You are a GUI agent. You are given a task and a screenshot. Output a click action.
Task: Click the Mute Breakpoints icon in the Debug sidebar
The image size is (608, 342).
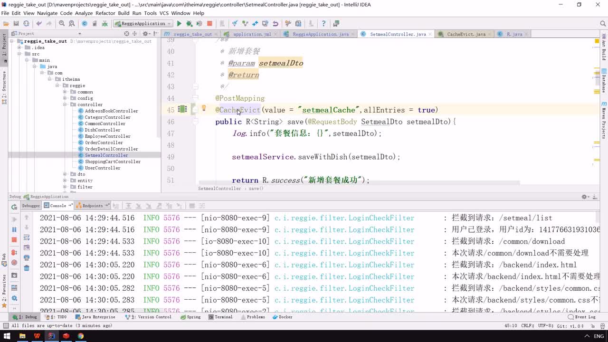pos(14,262)
